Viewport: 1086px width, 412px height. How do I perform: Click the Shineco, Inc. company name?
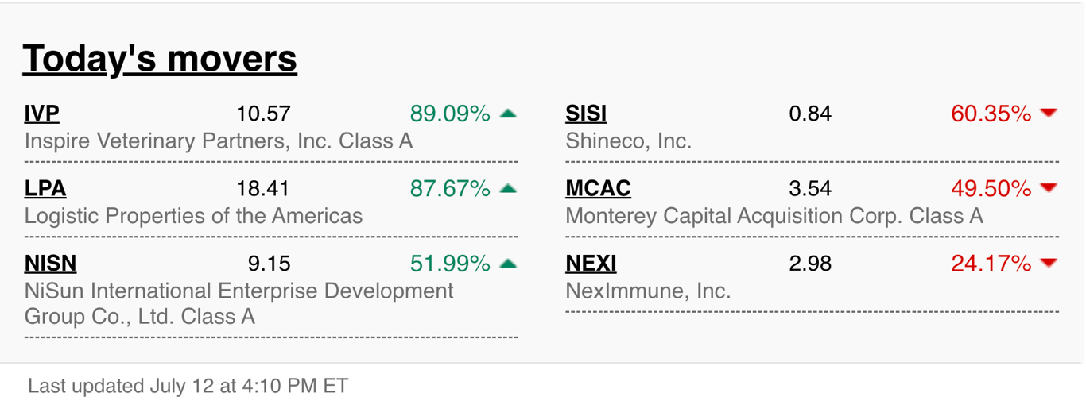point(628,141)
